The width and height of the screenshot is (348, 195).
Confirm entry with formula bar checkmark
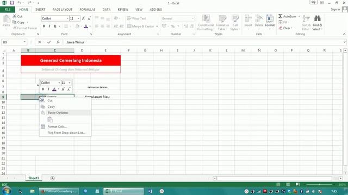point(49,42)
